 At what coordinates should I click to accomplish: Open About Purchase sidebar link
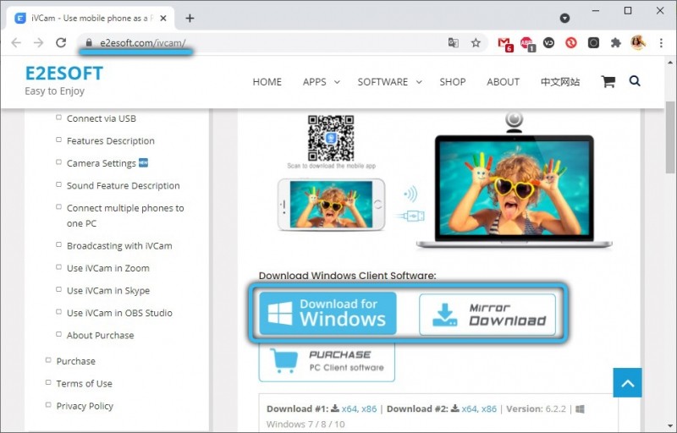pos(100,336)
